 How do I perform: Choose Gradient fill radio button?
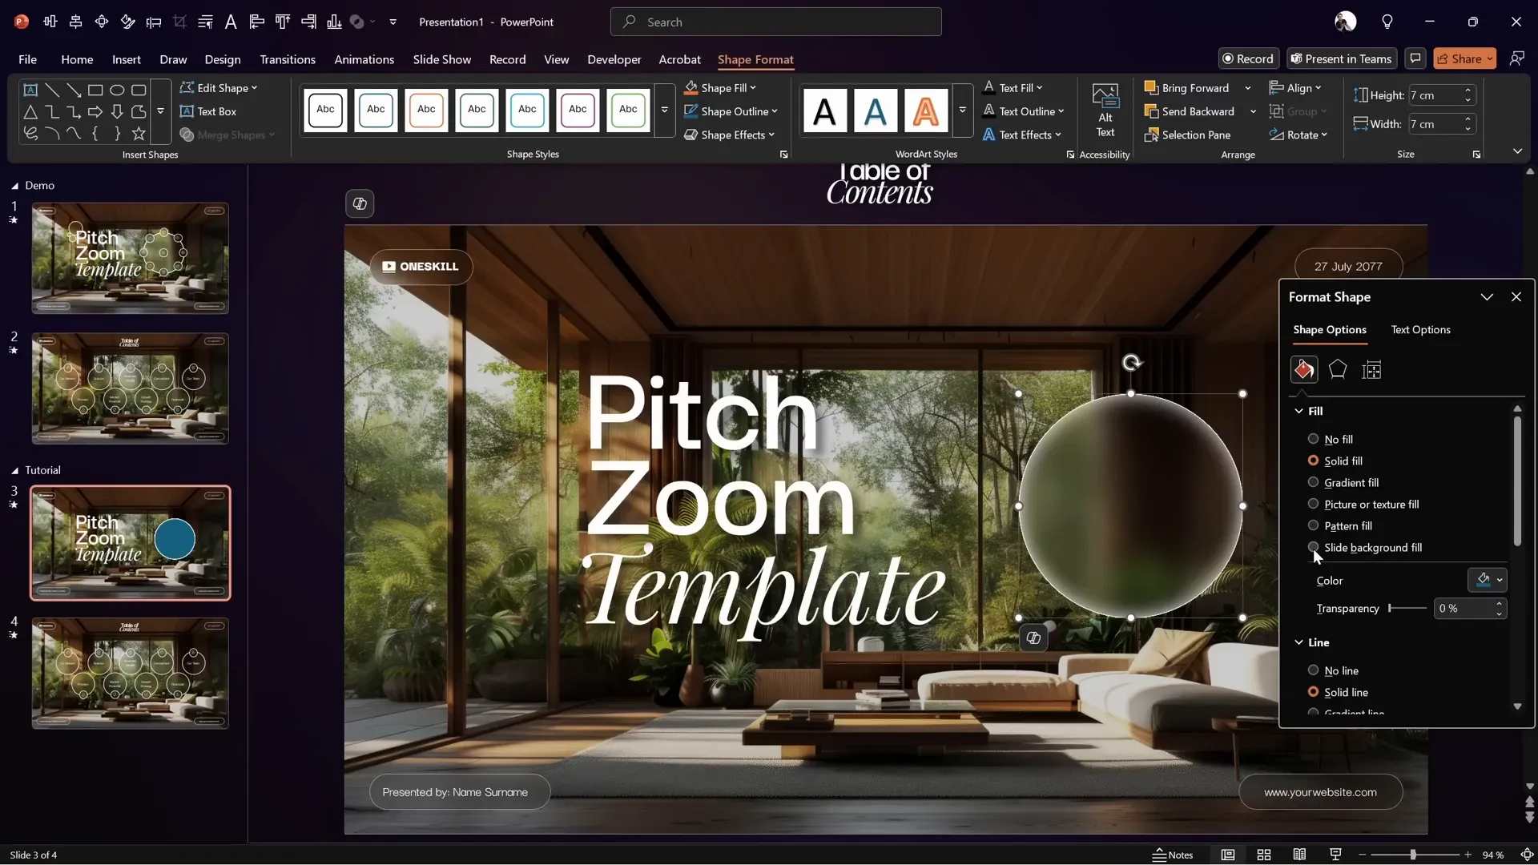tap(1313, 482)
